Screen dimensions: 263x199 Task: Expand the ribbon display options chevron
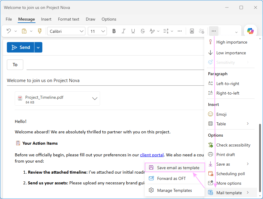[x=236, y=32]
